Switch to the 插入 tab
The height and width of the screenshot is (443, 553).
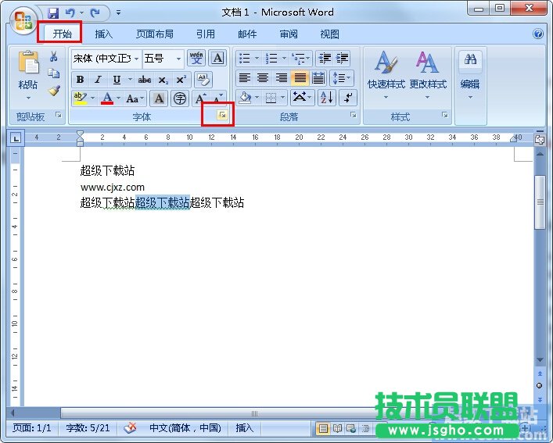pyautogui.click(x=104, y=34)
